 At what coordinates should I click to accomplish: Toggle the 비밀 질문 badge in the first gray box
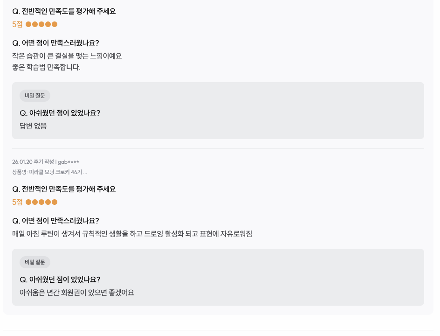coord(34,96)
